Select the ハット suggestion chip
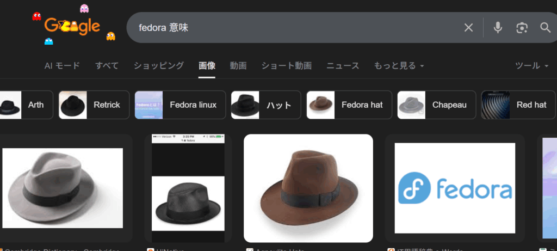The width and height of the screenshot is (557, 251). pos(265,105)
